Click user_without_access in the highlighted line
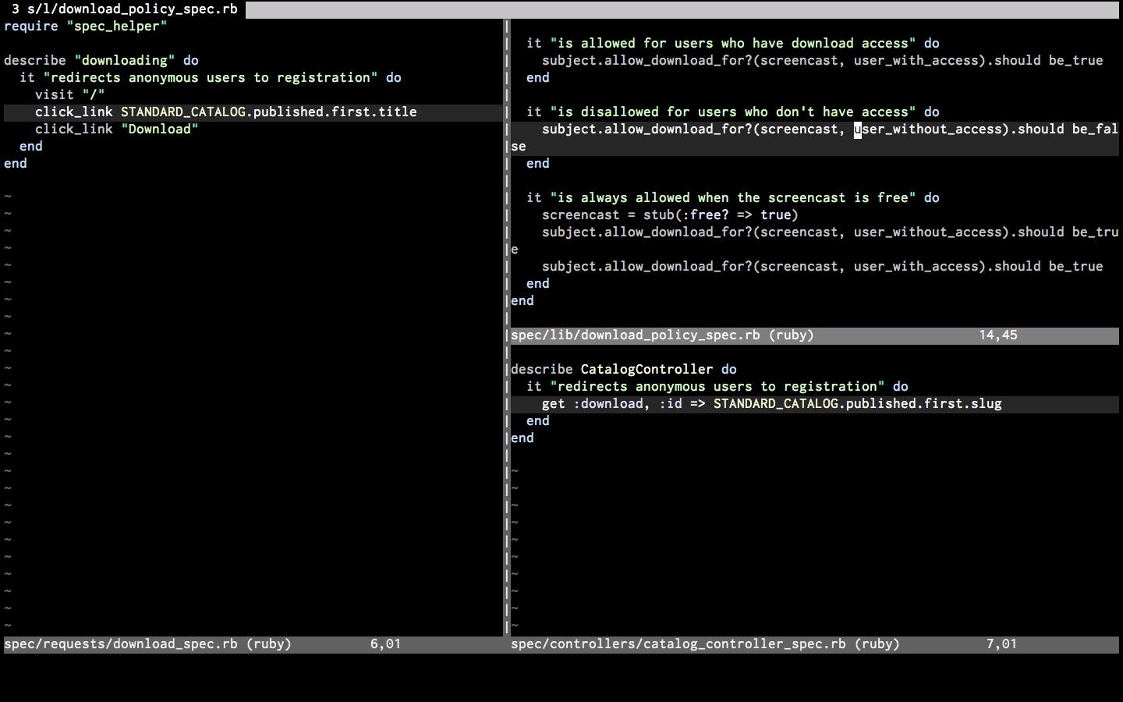Image resolution: width=1123 pixels, height=702 pixels. point(928,129)
